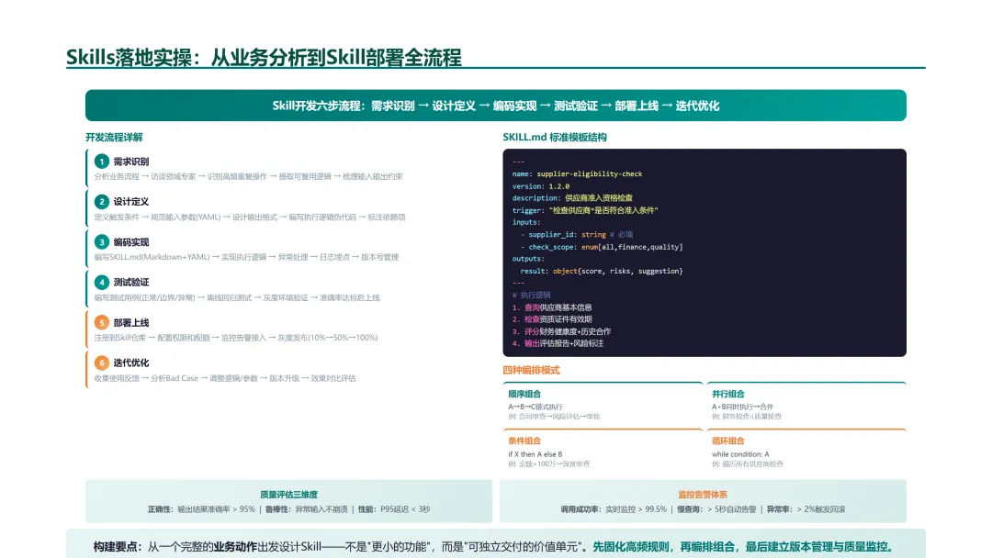Click the text 'A+B同时执行→合并'
The image size is (992, 558).
743,407
